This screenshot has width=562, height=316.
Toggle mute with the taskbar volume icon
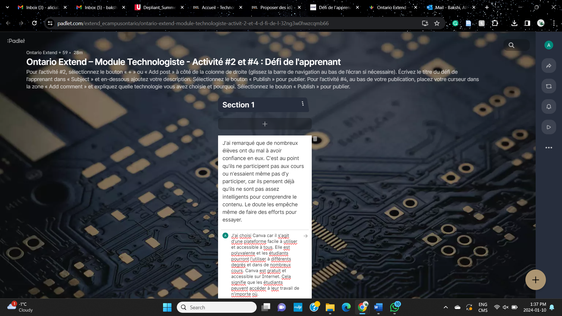[506, 307]
